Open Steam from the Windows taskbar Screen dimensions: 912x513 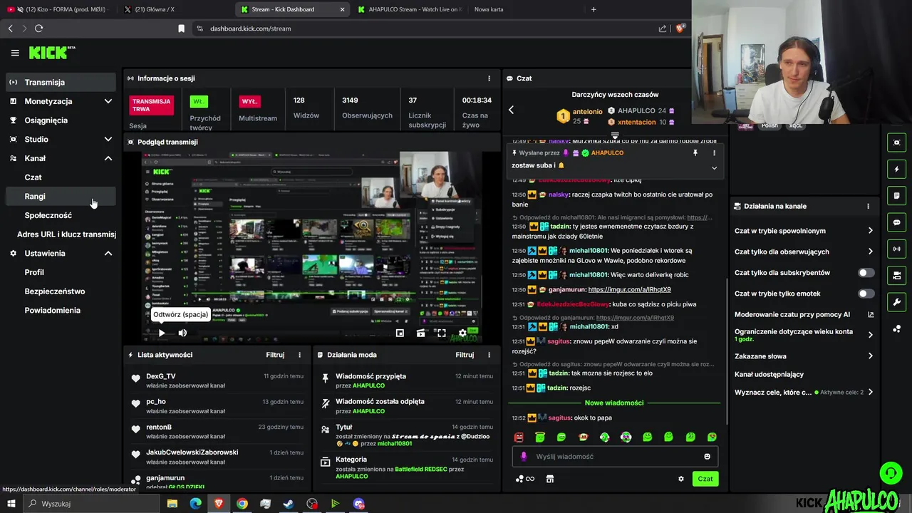289,504
